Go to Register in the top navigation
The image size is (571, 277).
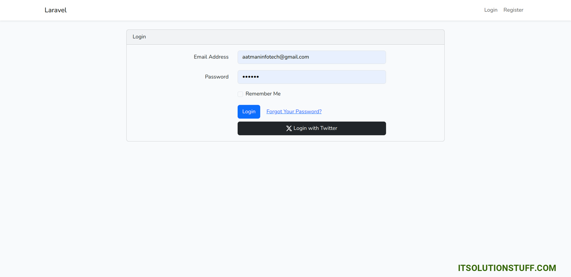click(513, 10)
